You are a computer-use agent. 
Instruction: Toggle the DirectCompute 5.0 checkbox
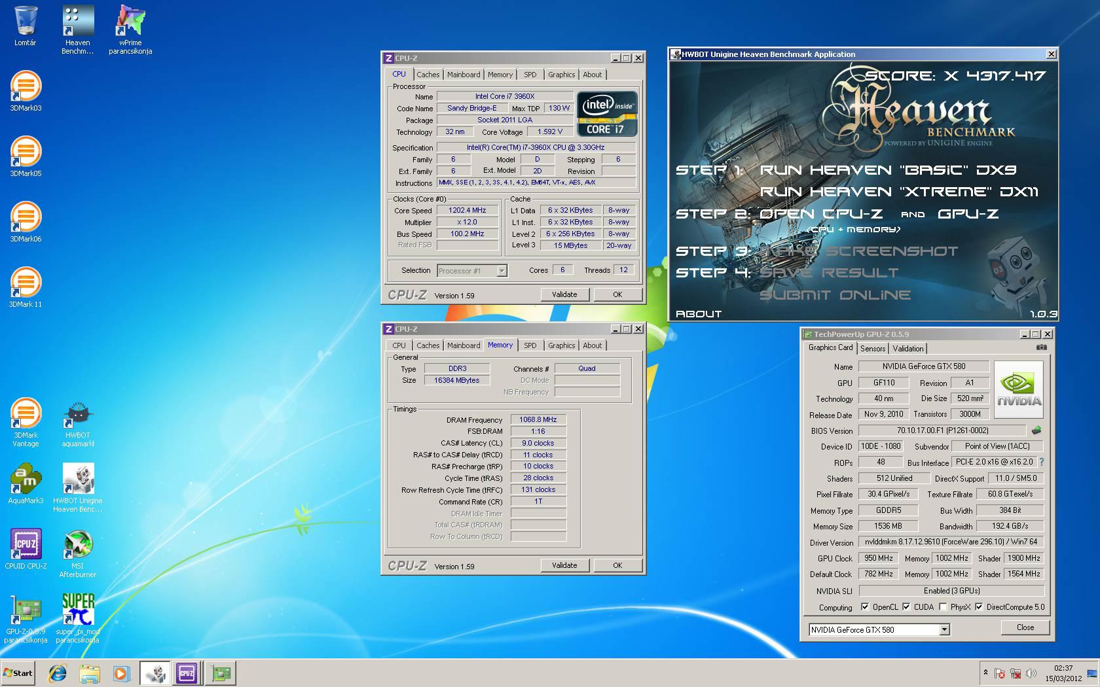click(979, 607)
